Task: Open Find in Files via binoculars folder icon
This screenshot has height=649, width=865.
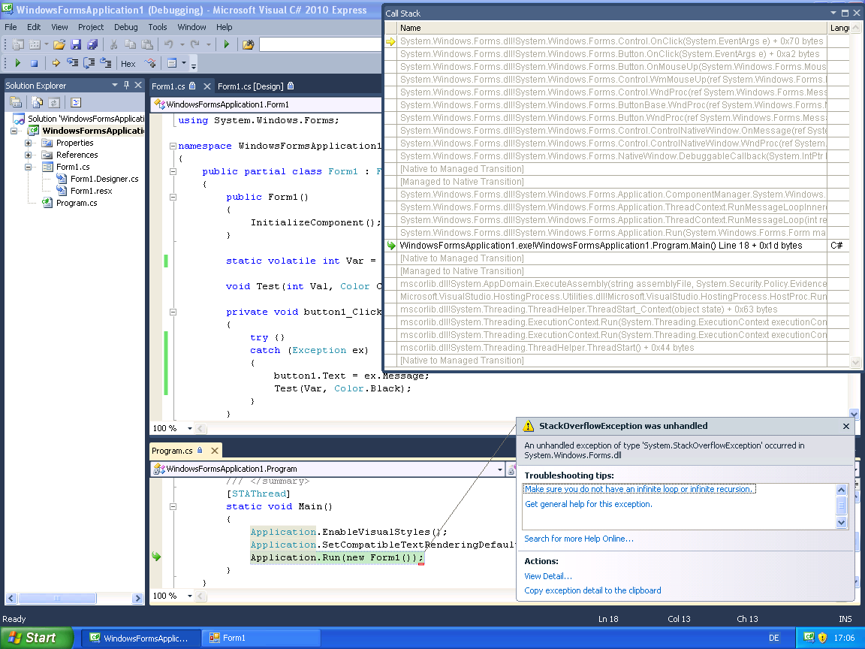Action: (249, 45)
